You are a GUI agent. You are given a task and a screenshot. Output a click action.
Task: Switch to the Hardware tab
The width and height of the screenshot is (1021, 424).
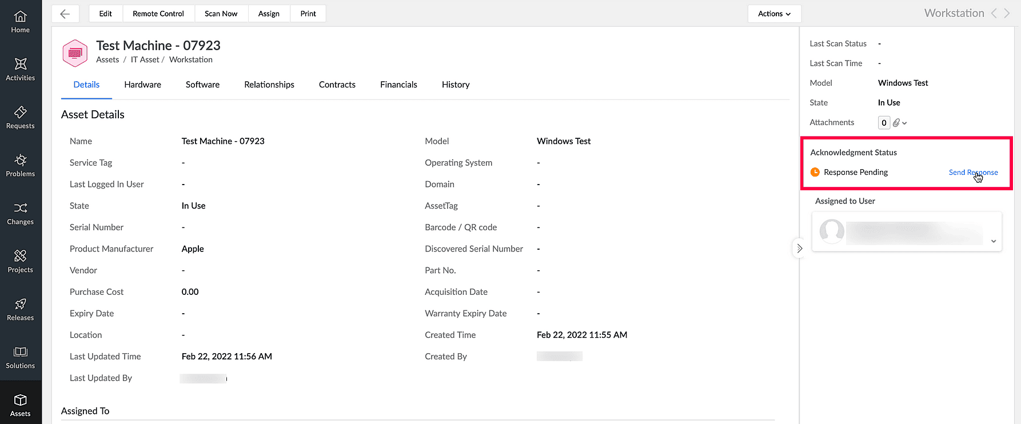[142, 85]
